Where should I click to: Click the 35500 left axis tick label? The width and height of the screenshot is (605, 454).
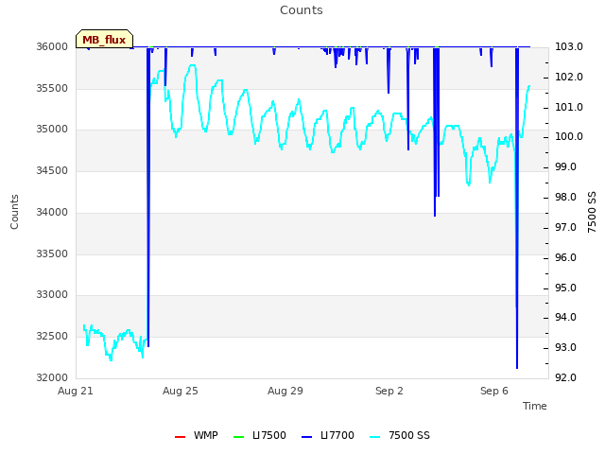coord(52,88)
